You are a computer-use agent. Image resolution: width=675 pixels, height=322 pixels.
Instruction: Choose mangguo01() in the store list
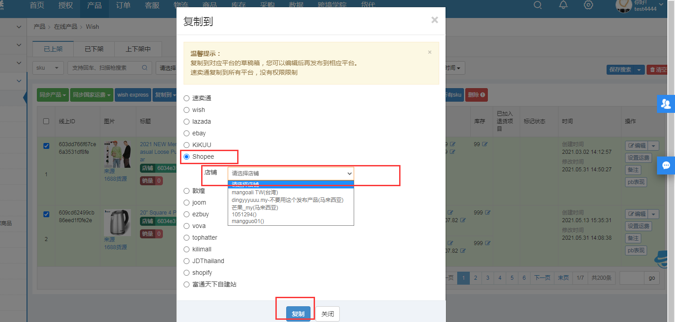(291, 221)
